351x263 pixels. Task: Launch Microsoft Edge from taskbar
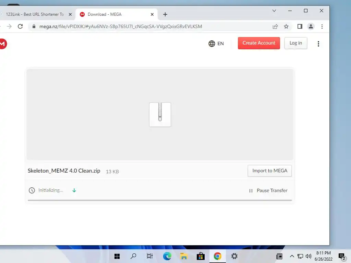[x=167, y=256]
